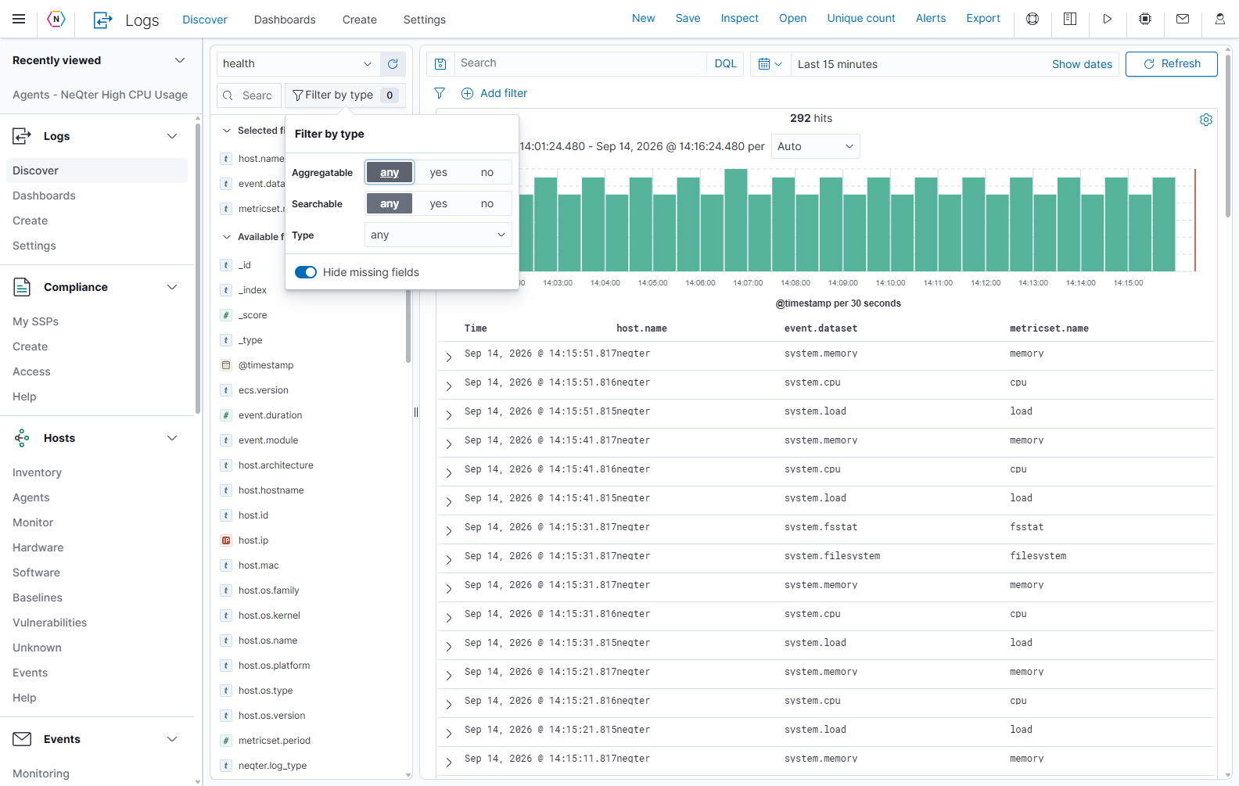Click Show dates link

[1082, 64]
